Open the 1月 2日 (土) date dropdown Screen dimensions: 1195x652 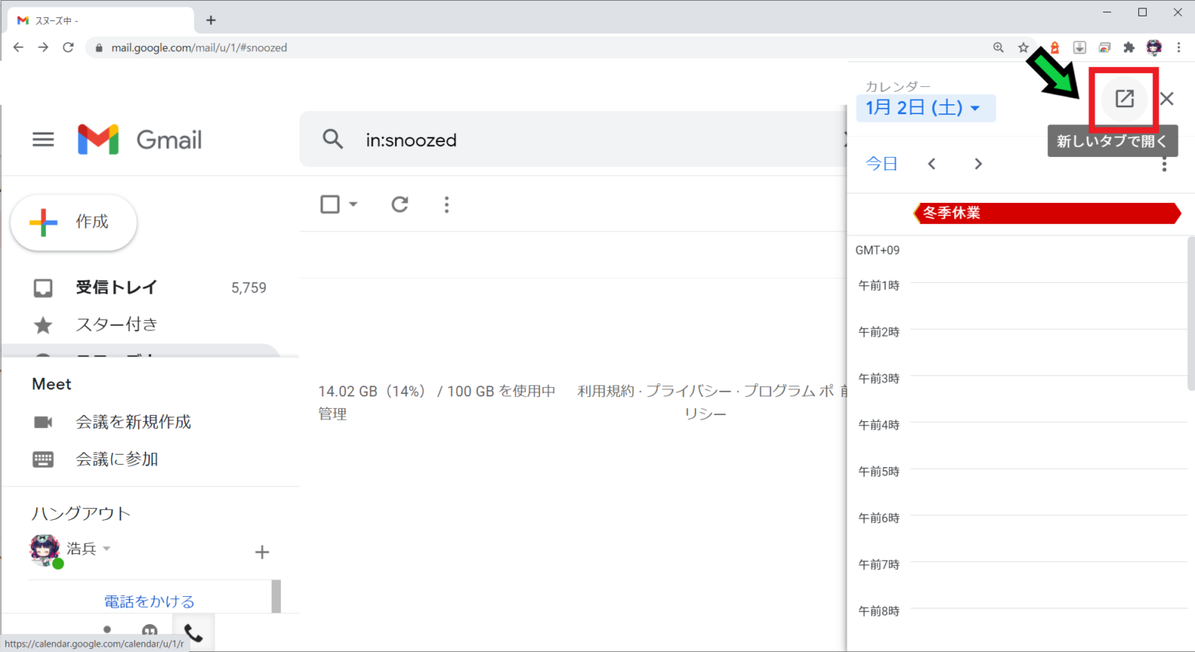923,107
